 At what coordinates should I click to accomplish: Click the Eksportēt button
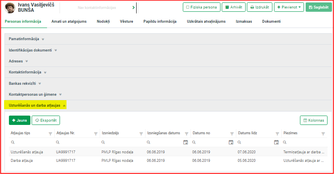(x=46, y=120)
